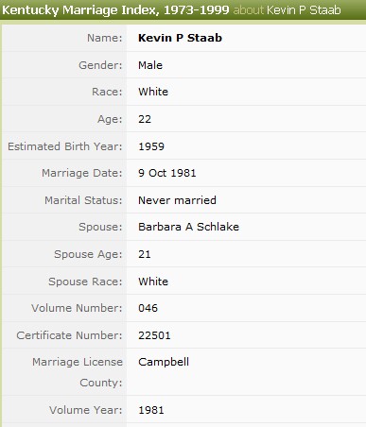Select the name Kevin P Staab

(180, 38)
